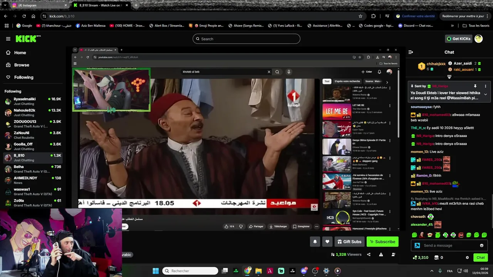The image size is (493, 277).
Task: Open File Explorer from the taskbar
Action: click(258, 271)
